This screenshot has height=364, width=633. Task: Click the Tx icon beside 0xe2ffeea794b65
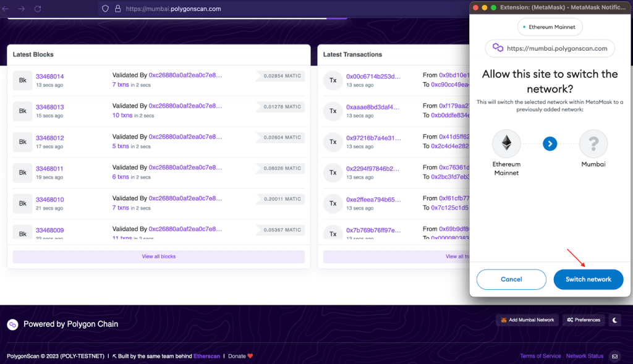(x=333, y=203)
